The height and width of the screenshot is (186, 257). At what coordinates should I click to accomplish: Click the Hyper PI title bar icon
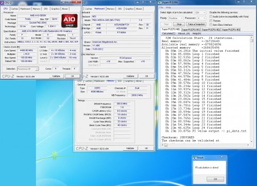[159, 3]
